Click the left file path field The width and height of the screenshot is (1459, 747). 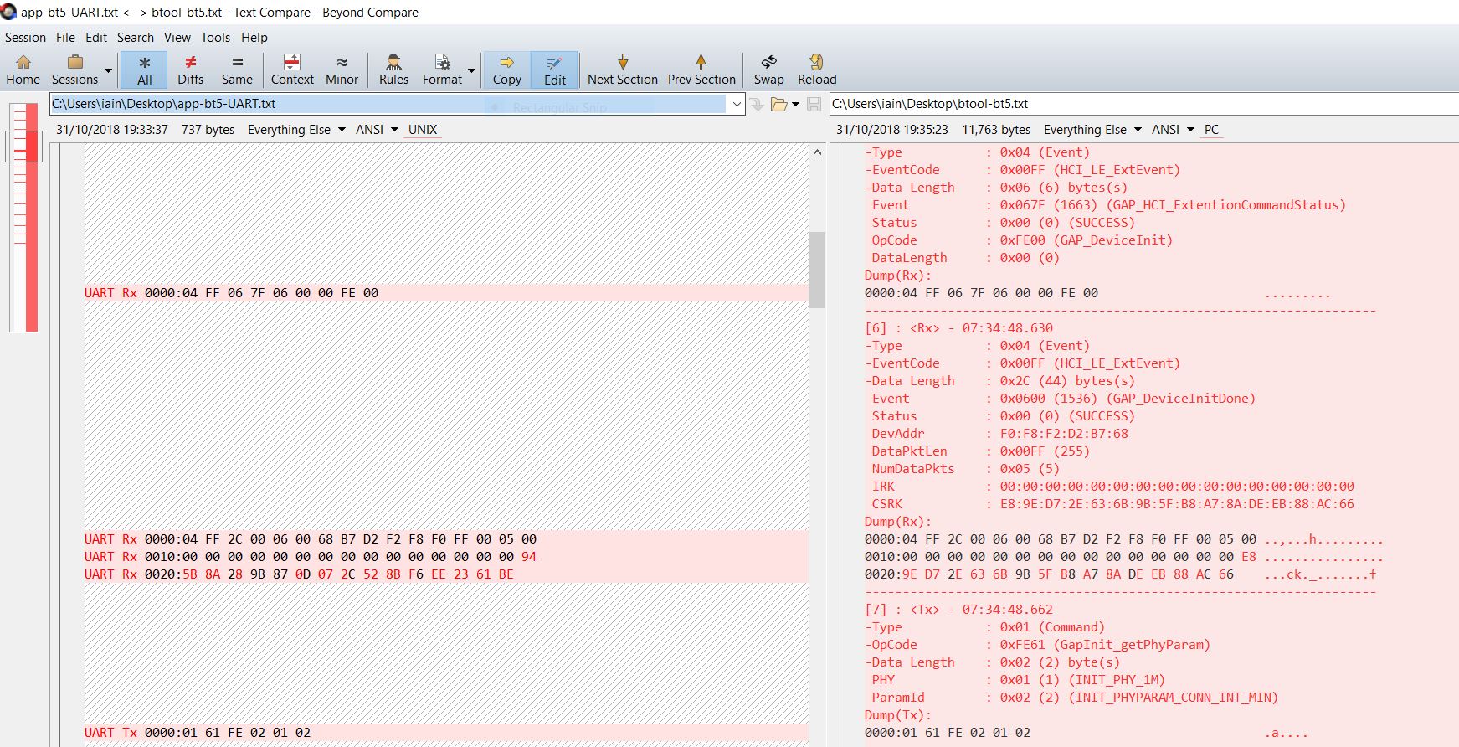388,104
